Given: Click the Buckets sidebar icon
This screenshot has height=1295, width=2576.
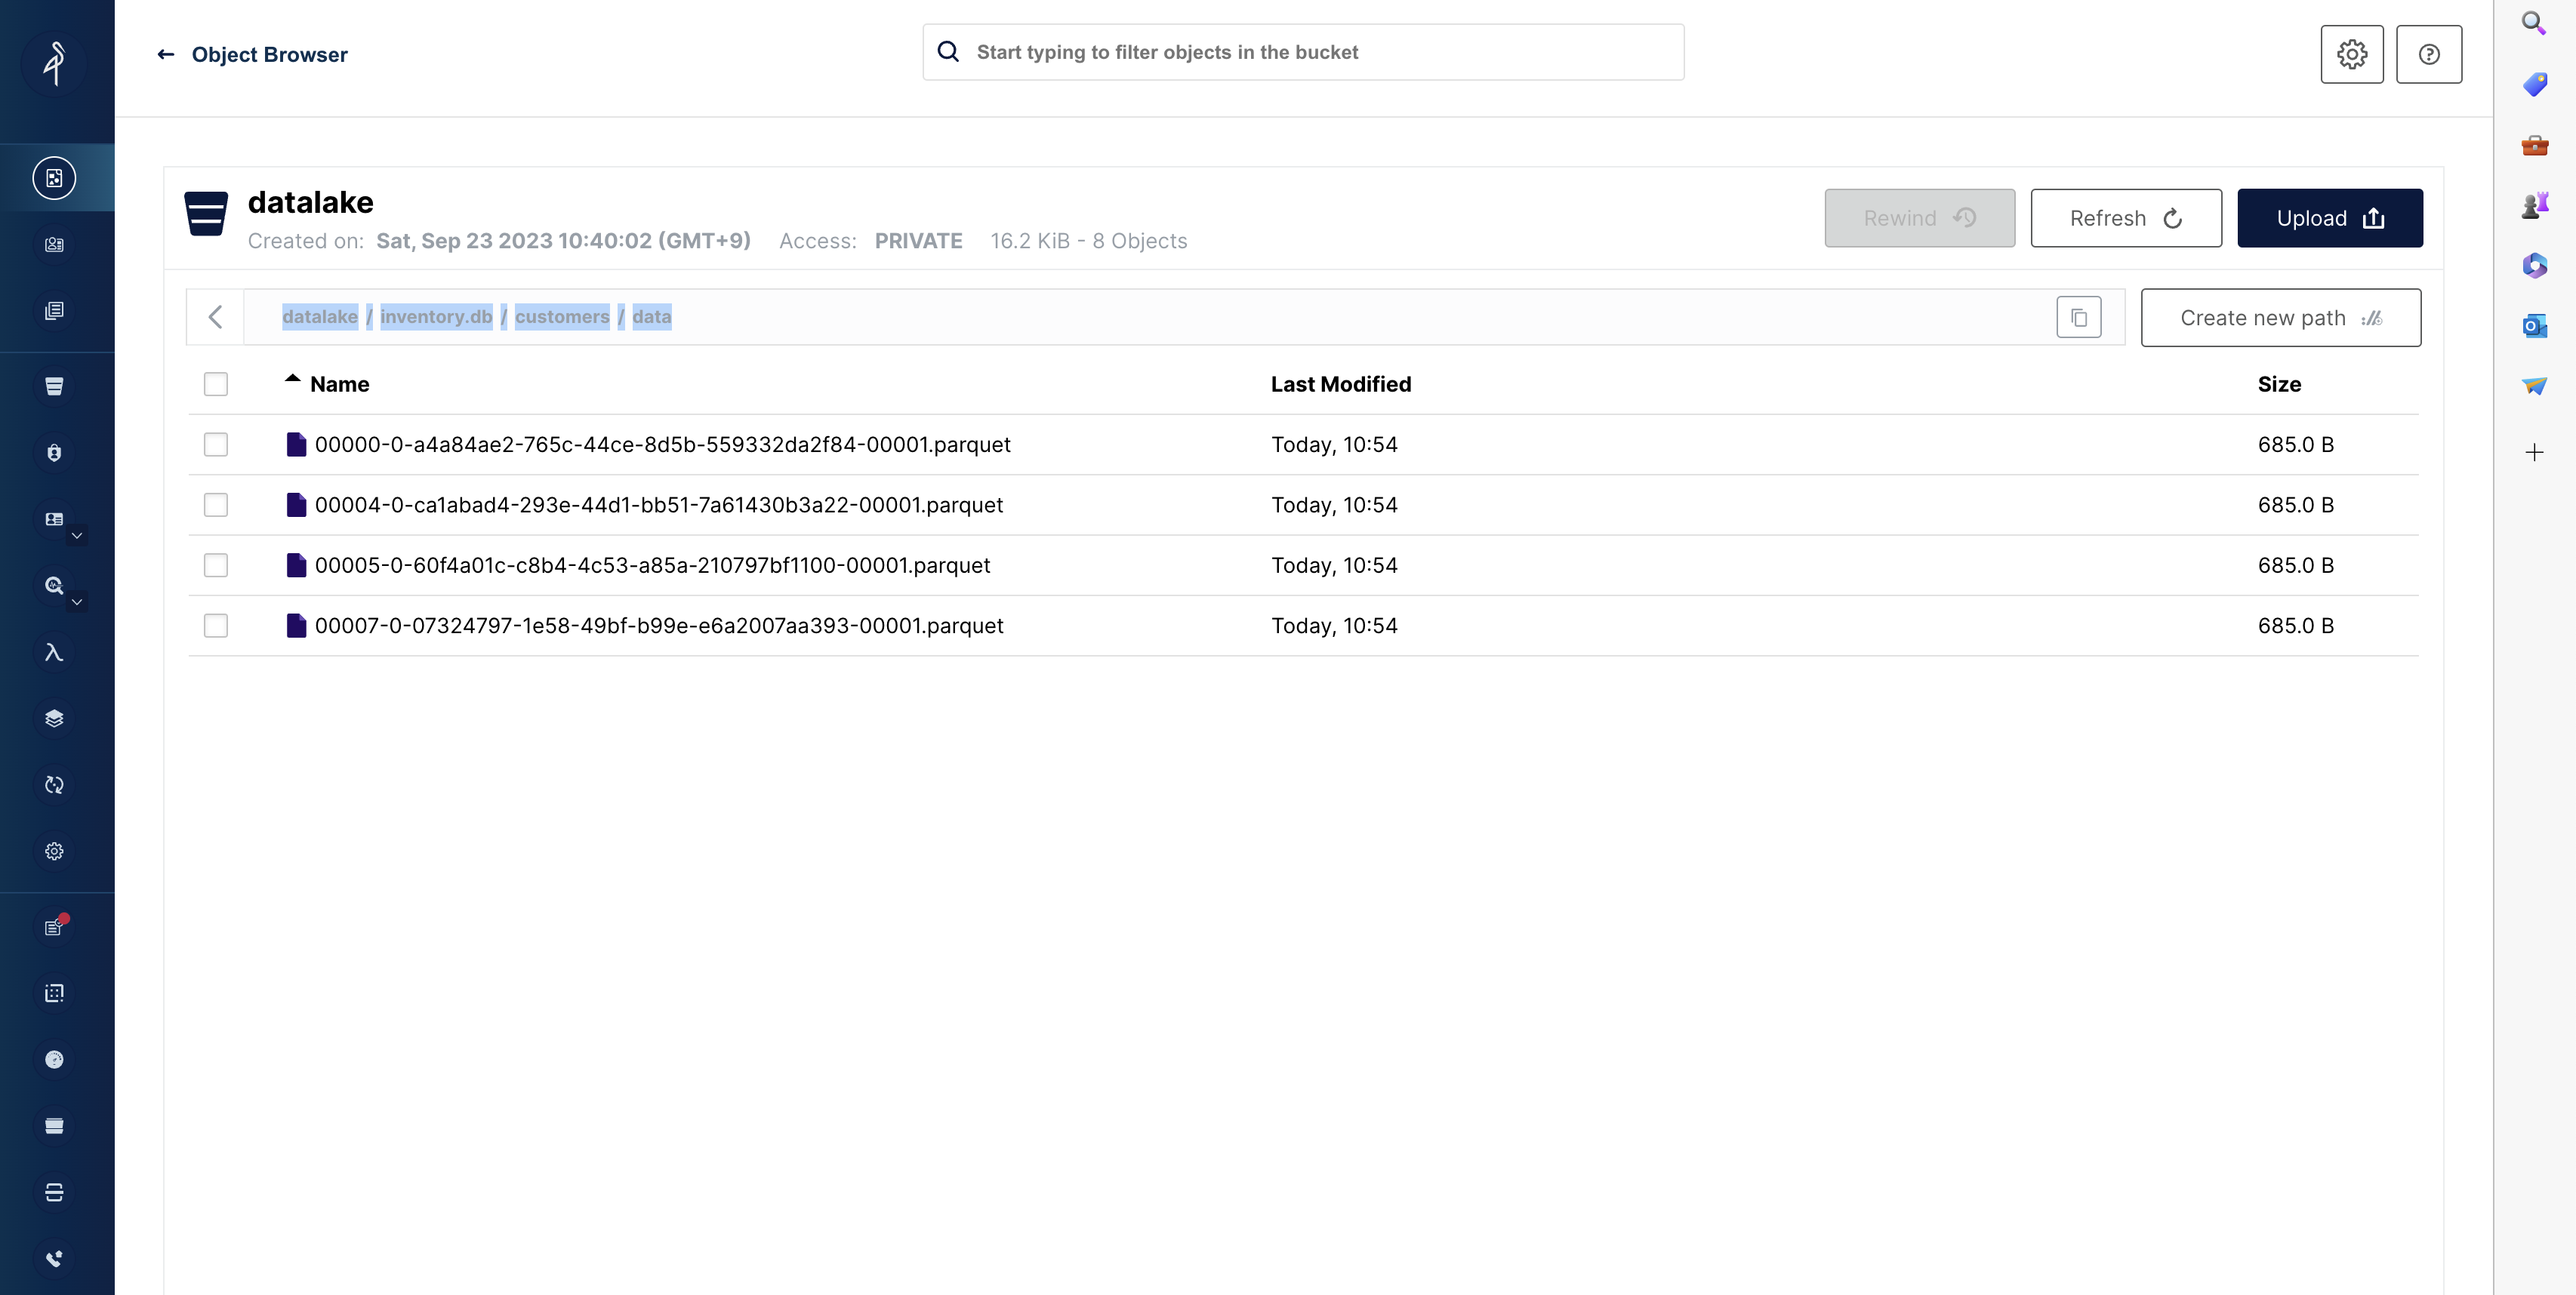Looking at the screenshot, I should (54, 386).
